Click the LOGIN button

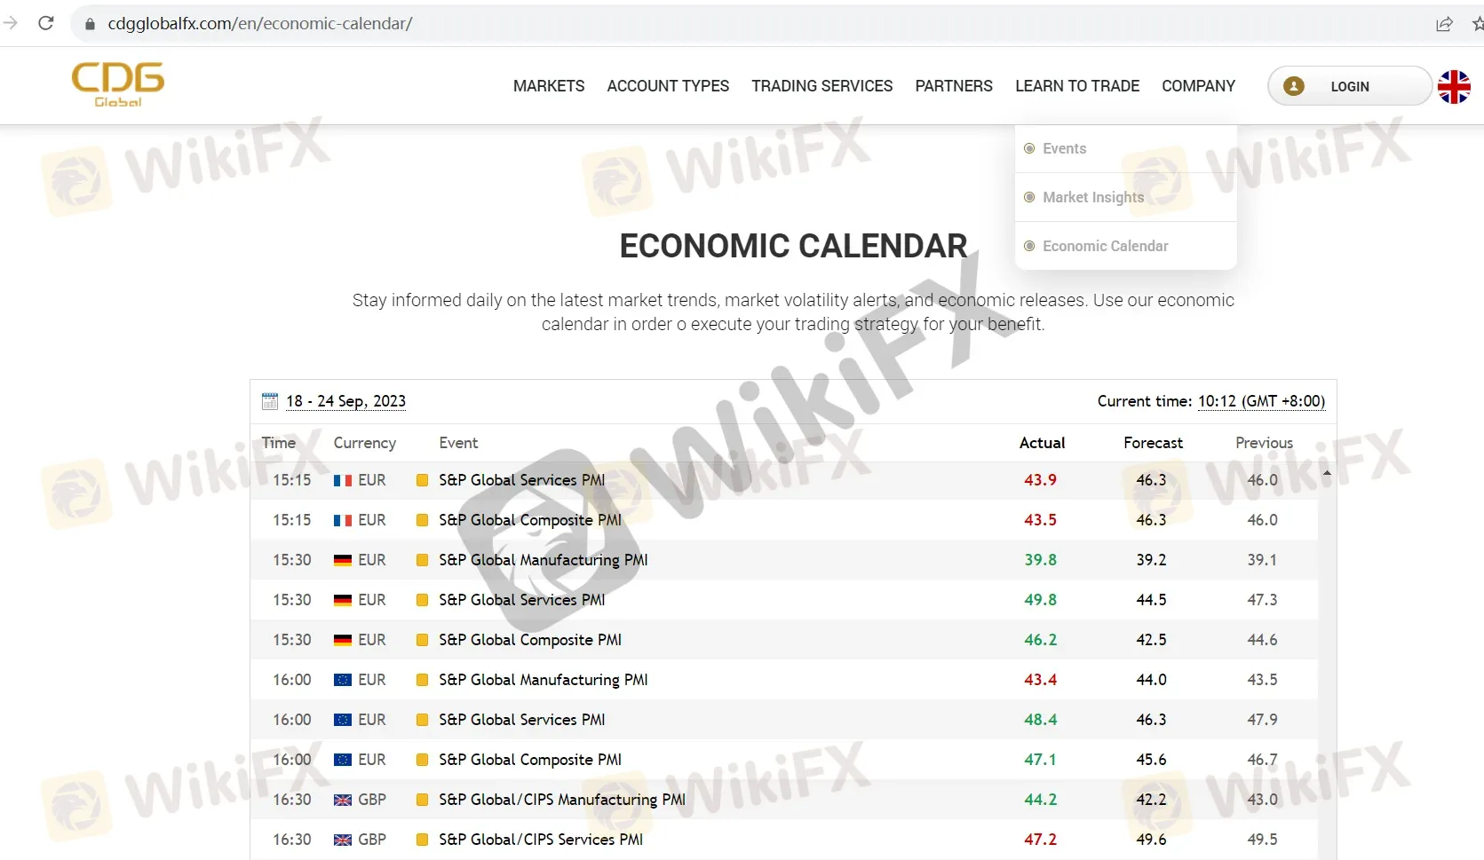click(1350, 86)
